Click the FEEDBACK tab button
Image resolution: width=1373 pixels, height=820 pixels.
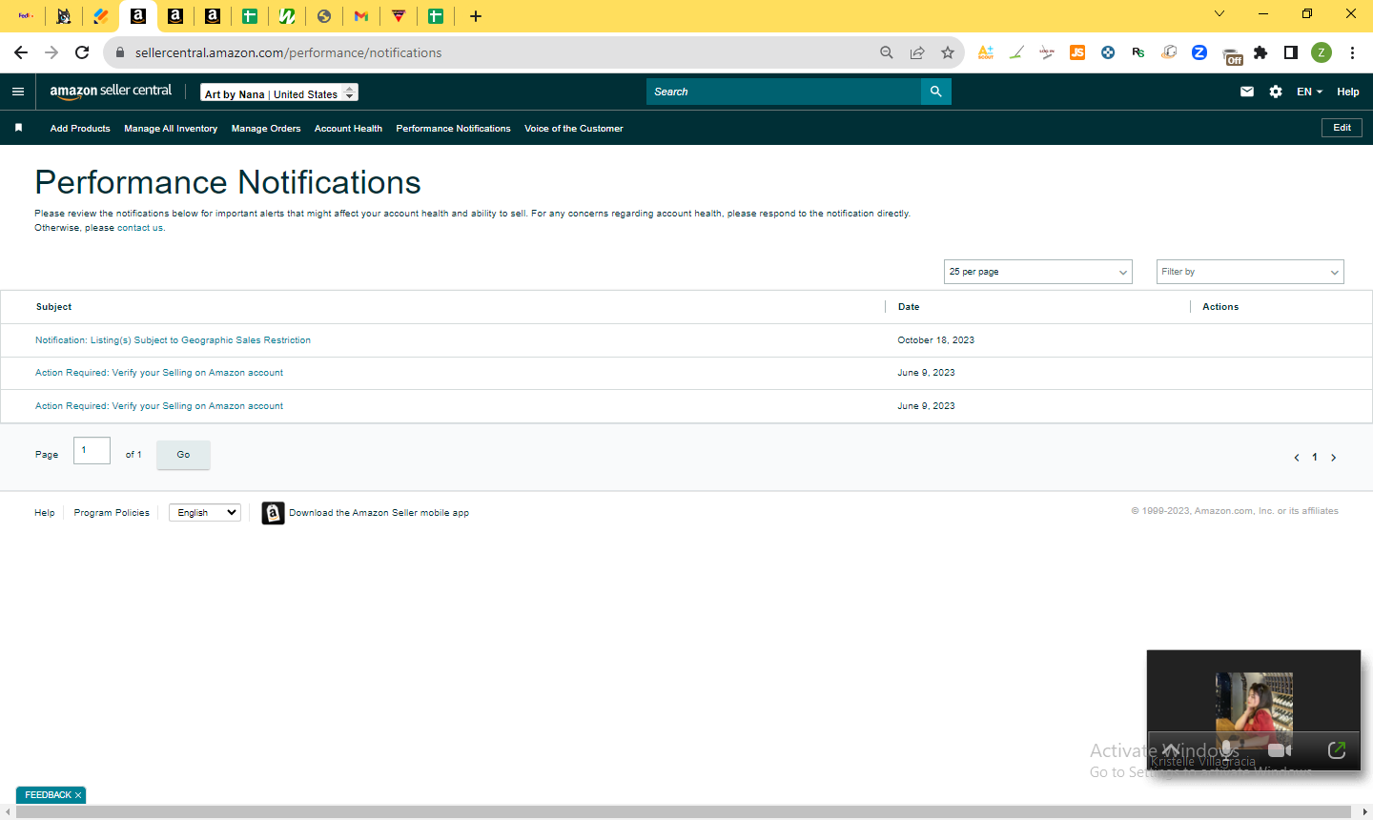(x=48, y=795)
